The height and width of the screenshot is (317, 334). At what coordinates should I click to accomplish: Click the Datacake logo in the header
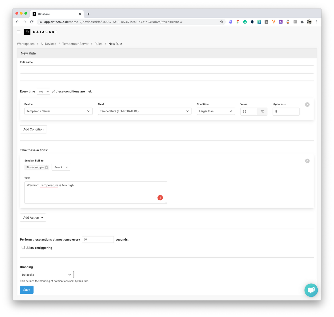tap(27, 32)
